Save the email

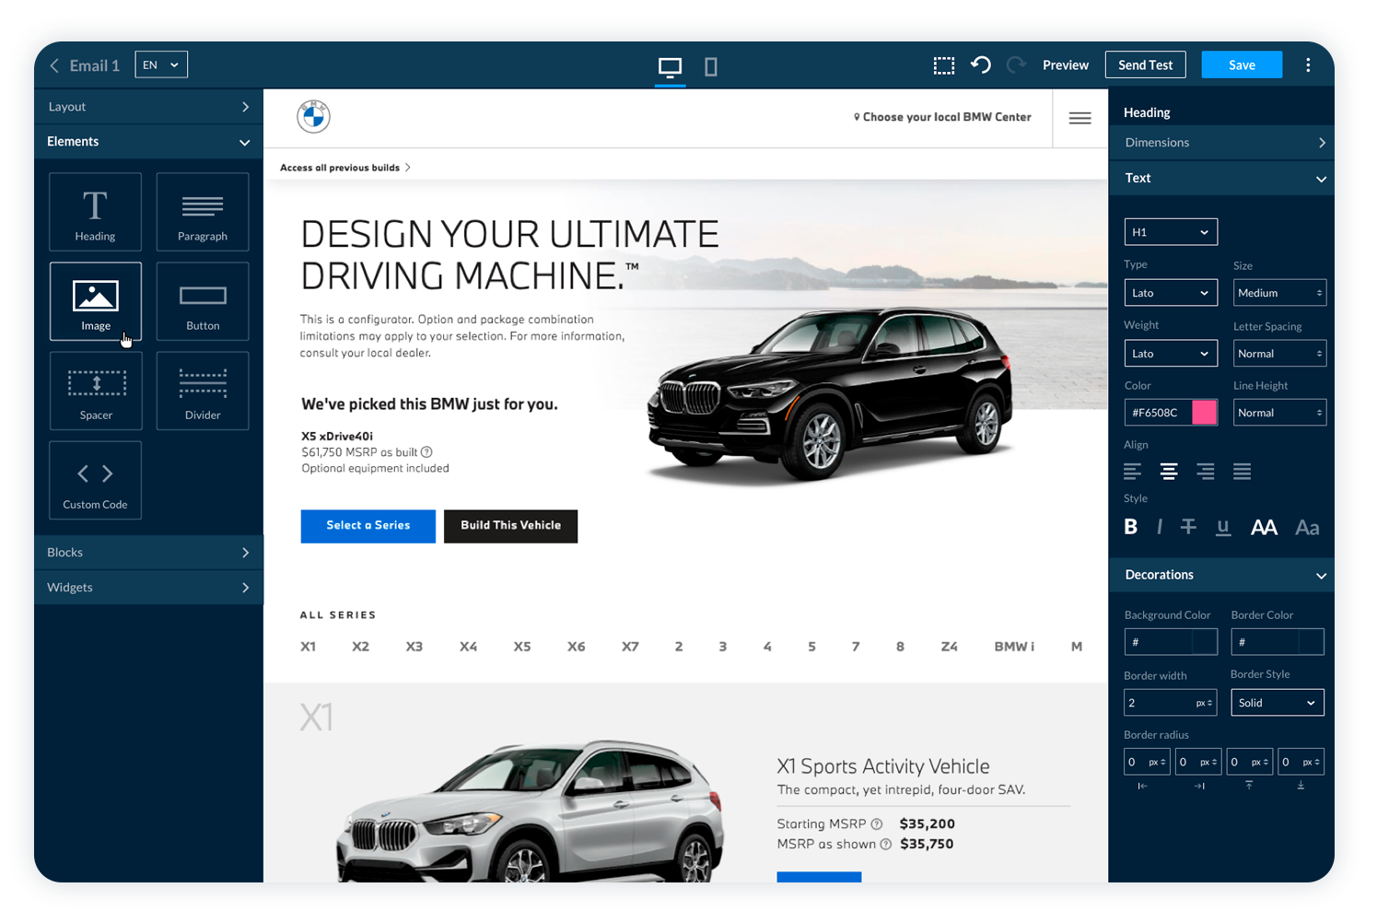point(1242,64)
